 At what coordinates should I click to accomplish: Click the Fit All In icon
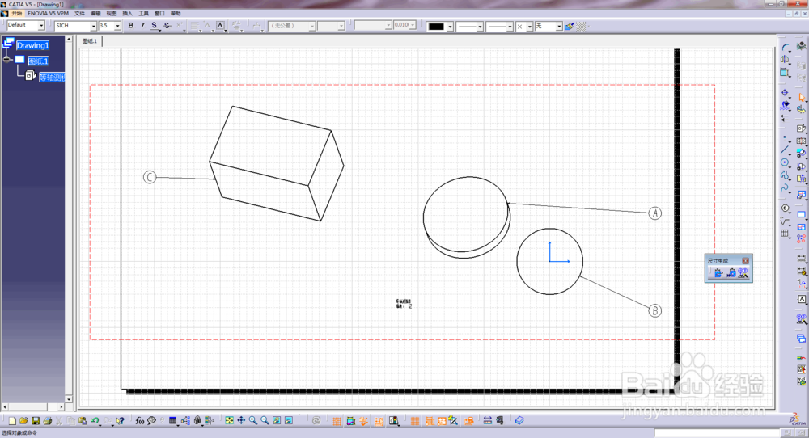[x=229, y=421]
